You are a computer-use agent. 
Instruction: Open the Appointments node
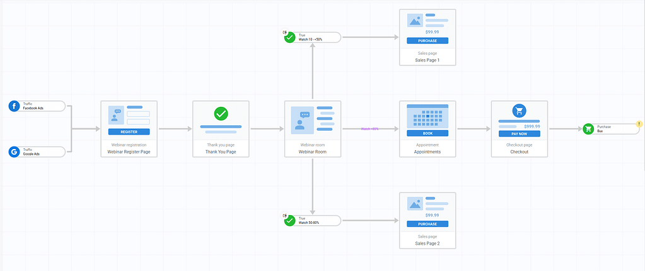tap(427, 129)
